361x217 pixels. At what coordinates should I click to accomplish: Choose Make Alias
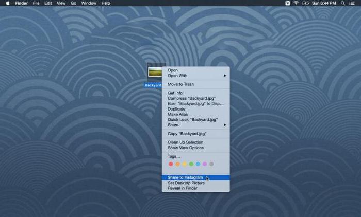point(195,114)
